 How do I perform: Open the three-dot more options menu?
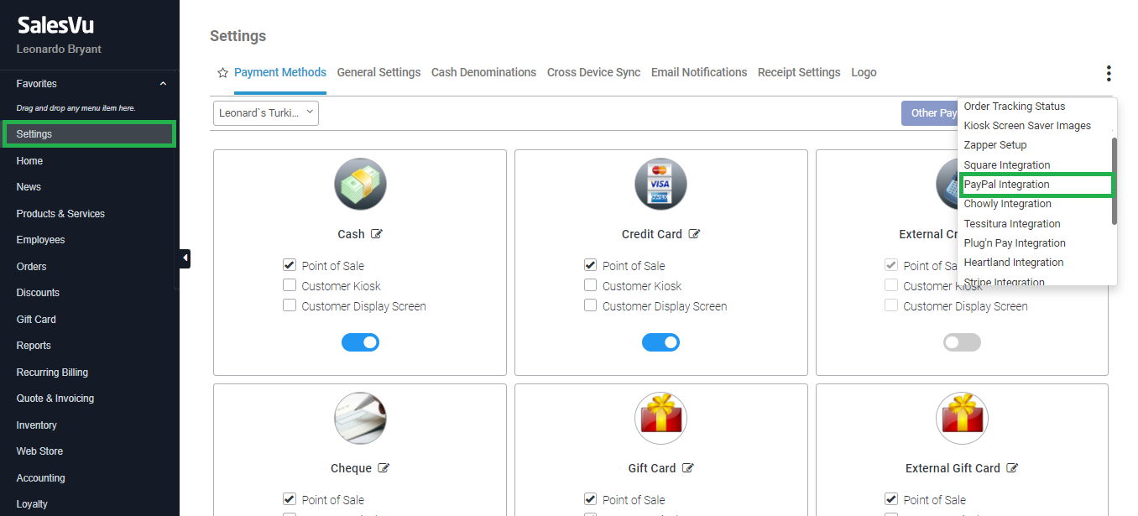(x=1108, y=74)
